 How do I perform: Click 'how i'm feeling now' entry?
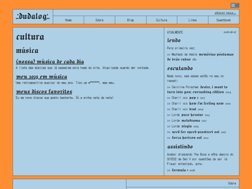click(199, 103)
